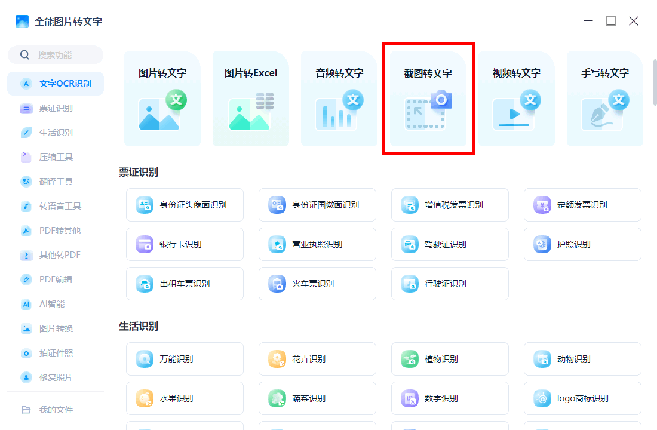Image resolution: width=657 pixels, height=430 pixels.
Task: Click the 出租车票识别 icon
Action: click(145, 284)
